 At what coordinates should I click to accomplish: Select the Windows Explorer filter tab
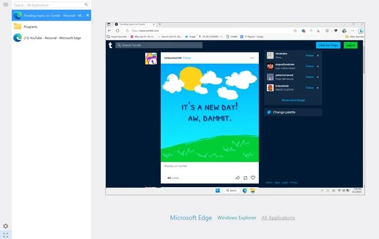tap(237, 218)
